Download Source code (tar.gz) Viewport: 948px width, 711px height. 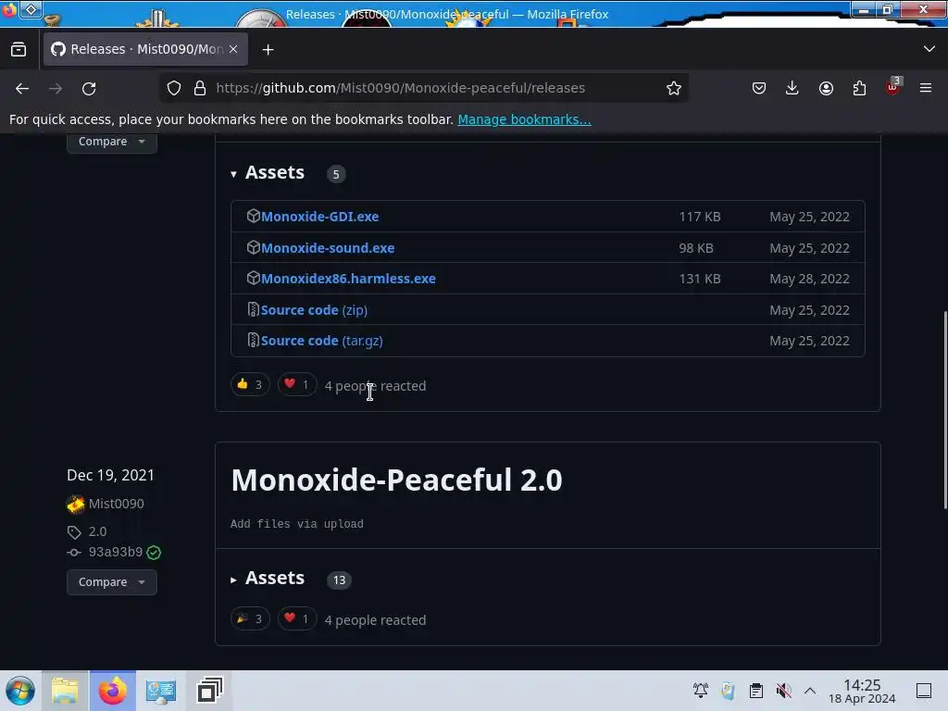321,341
